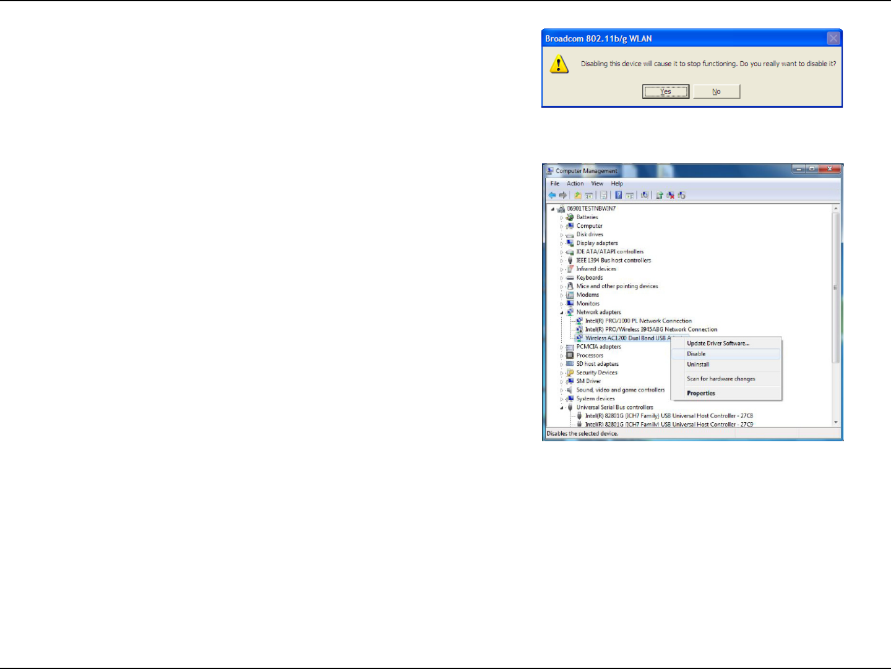Choose Uninstall in the context menu
Image resolution: width=891 pixels, height=669 pixels.
click(x=726, y=365)
